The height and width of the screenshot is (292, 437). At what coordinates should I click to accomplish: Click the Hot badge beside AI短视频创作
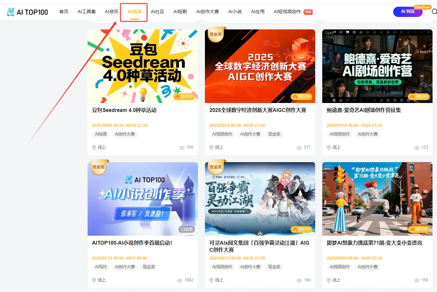308,12
